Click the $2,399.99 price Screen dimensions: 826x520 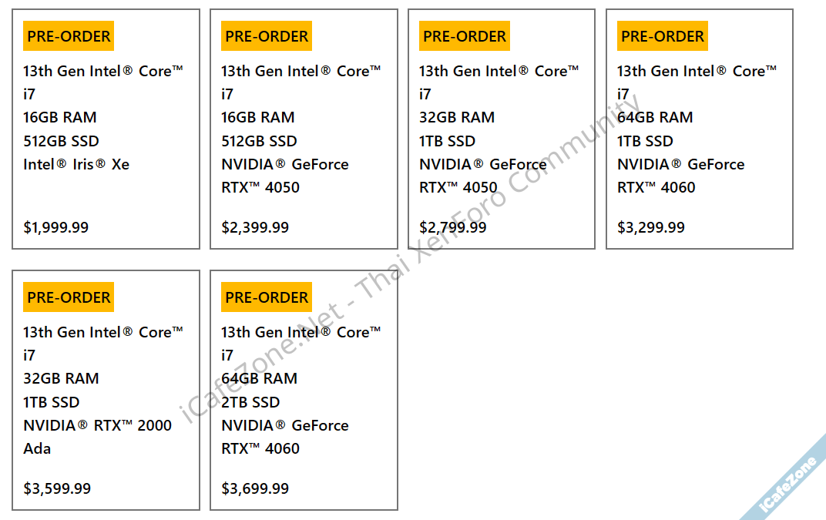coord(255,227)
